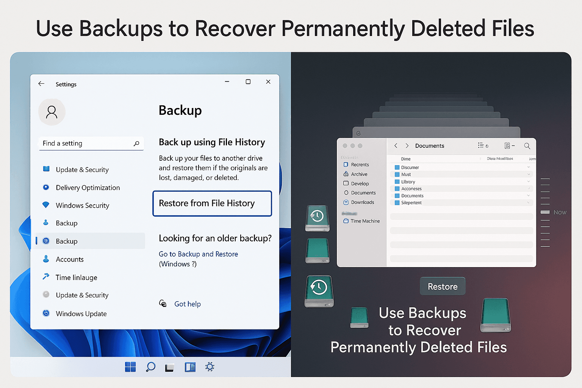Select the highlighted Backup sidebar item
The width and height of the screenshot is (582, 388).
pyautogui.click(x=90, y=241)
